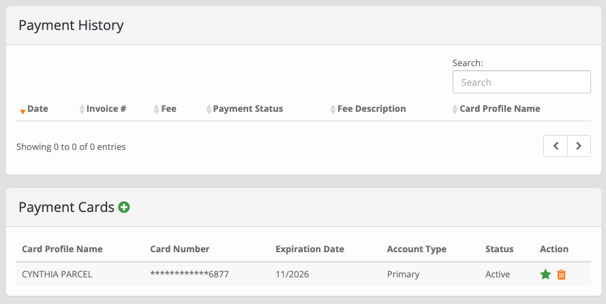Click the Payment Cards section heading
The width and height of the screenshot is (606, 304).
tap(67, 207)
